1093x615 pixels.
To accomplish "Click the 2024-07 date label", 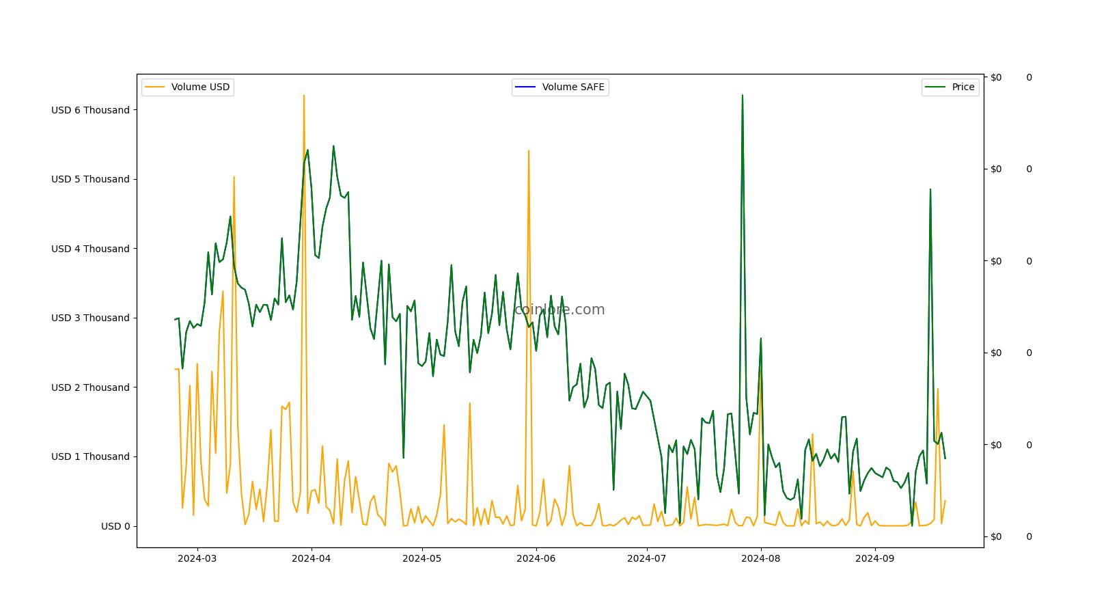I will click(x=647, y=558).
